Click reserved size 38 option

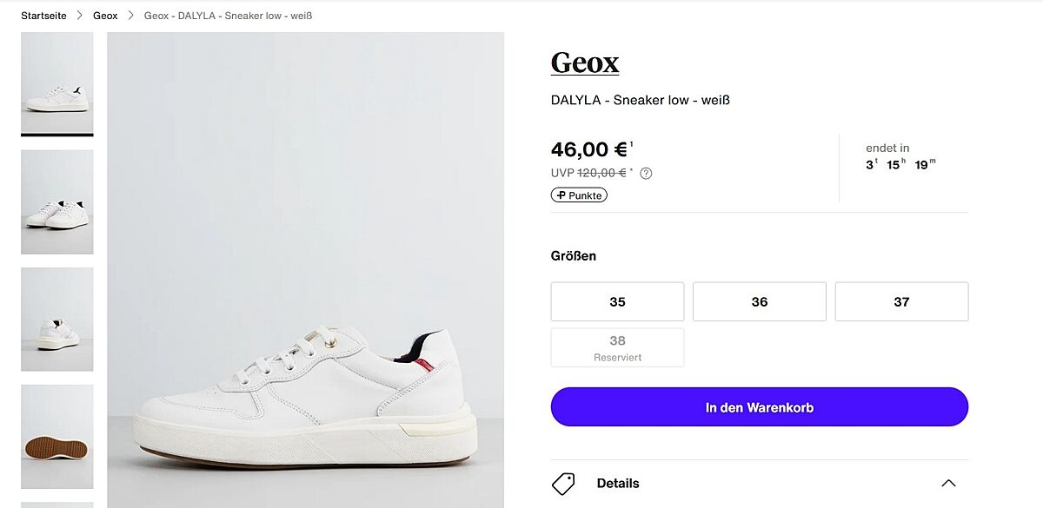click(617, 347)
